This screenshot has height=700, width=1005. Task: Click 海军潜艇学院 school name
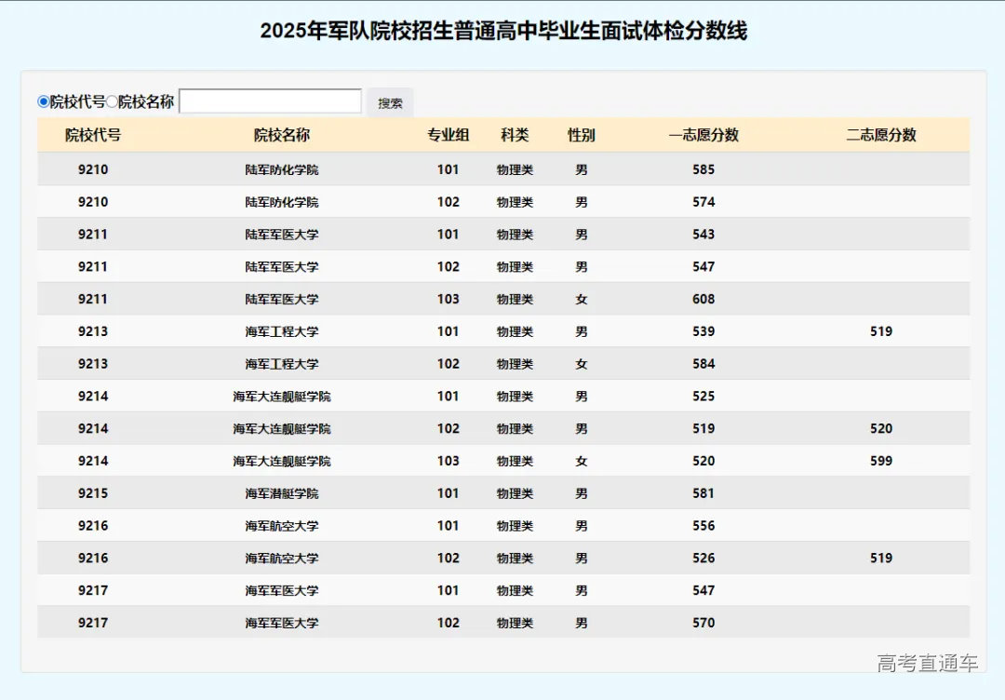click(x=282, y=493)
